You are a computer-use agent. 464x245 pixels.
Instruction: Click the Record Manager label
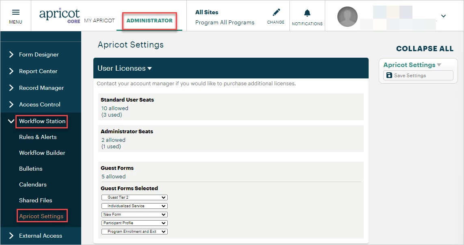tap(41, 88)
